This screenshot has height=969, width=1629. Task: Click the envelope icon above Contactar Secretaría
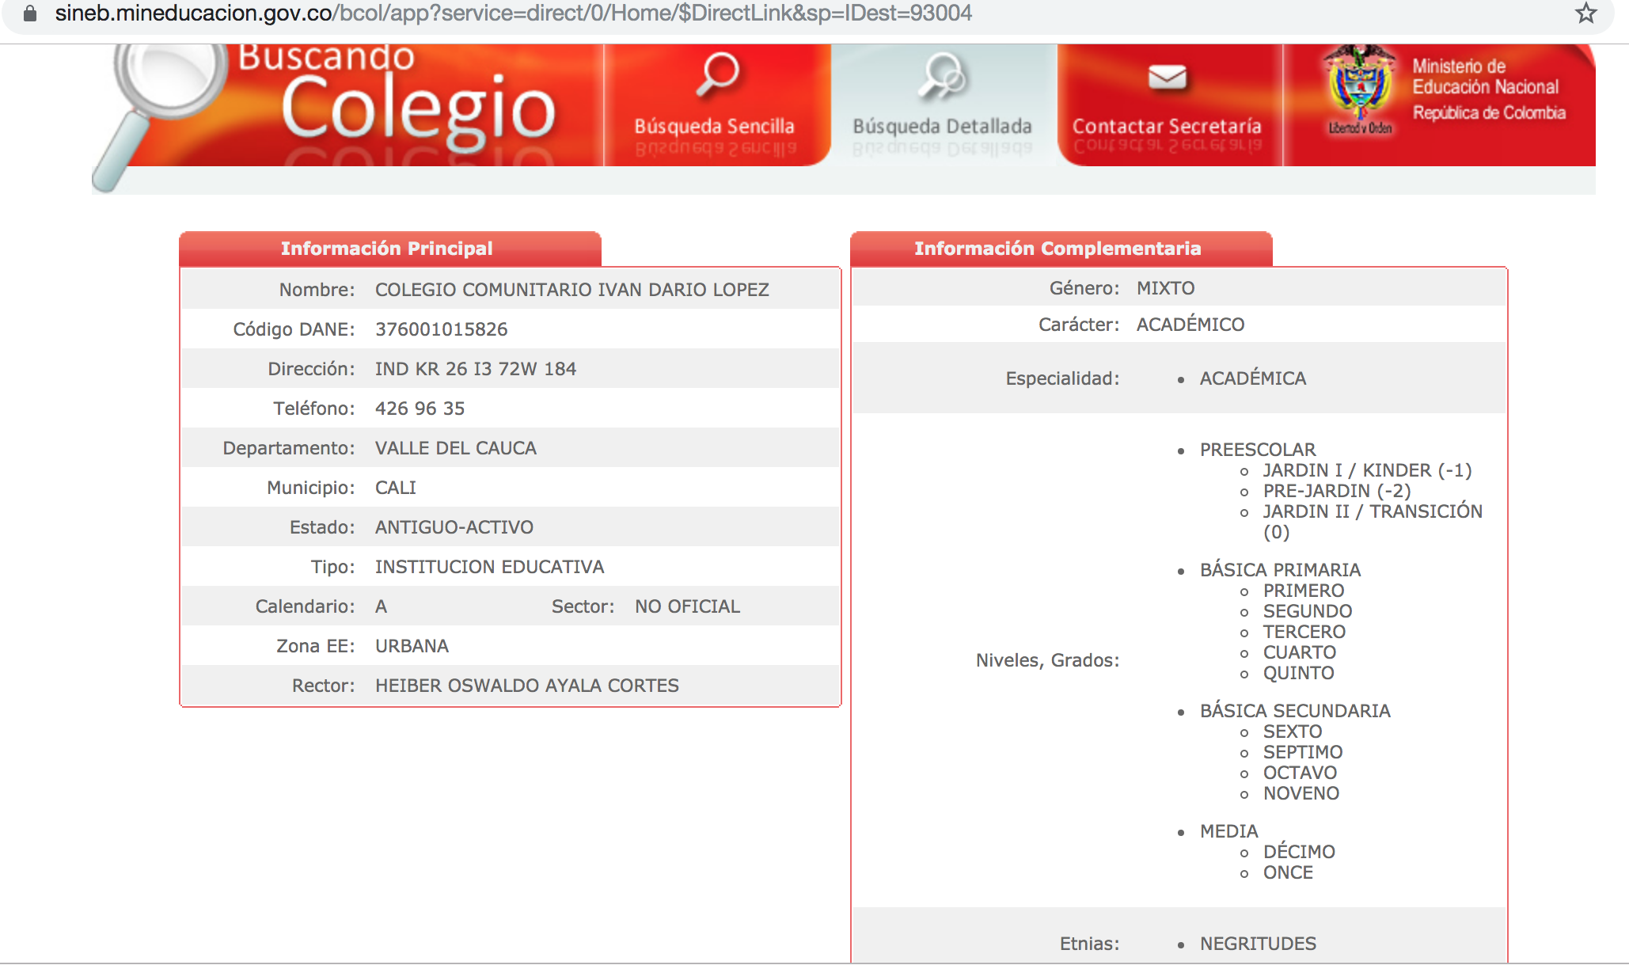click(x=1167, y=77)
